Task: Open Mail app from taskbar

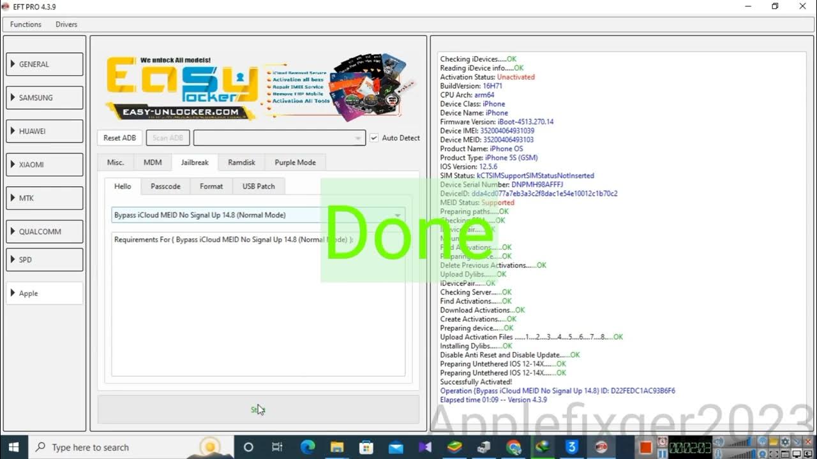Action: click(x=395, y=447)
